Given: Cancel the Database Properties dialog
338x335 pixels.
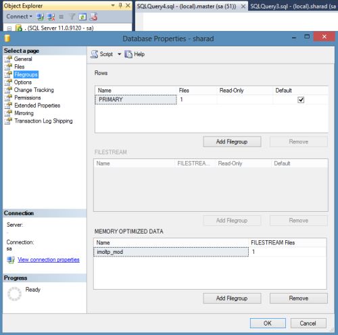Looking at the screenshot, I should [x=308, y=323].
